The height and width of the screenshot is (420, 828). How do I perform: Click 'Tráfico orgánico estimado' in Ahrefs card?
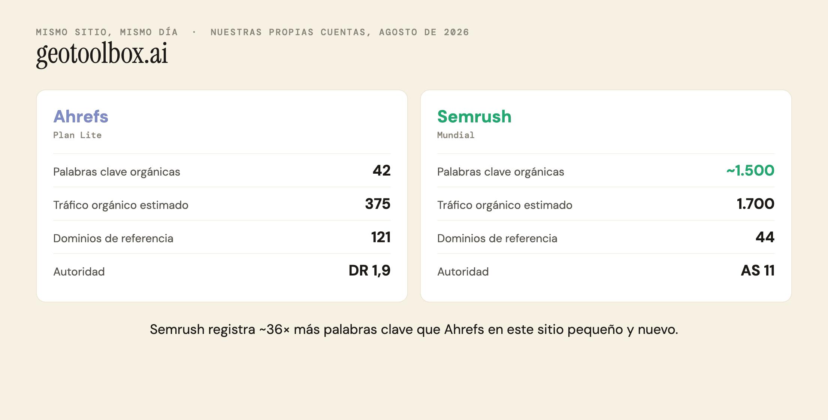tap(121, 205)
